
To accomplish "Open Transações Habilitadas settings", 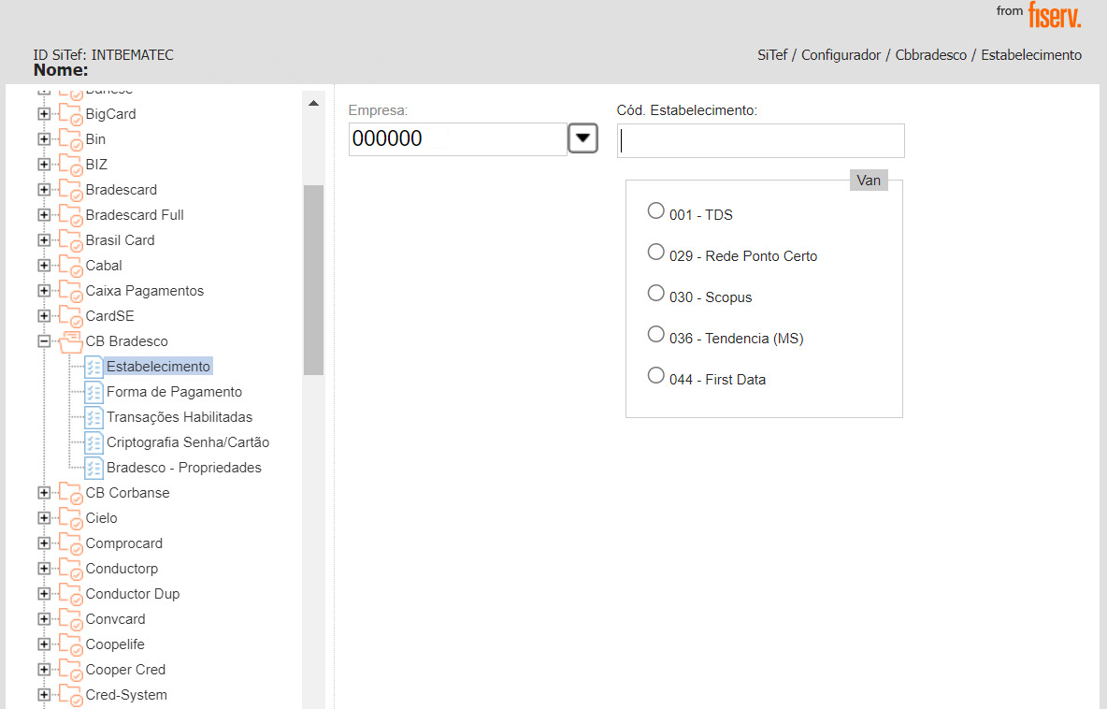I will pyautogui.click(x=180, y=417).
